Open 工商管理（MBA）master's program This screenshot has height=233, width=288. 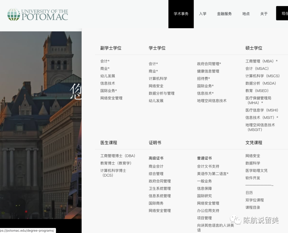tap(261, 61)
